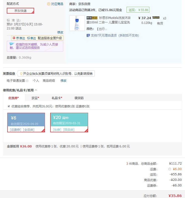Click the 京东精选 badge icon
The image size is (185, 198).
coord(92,18)
